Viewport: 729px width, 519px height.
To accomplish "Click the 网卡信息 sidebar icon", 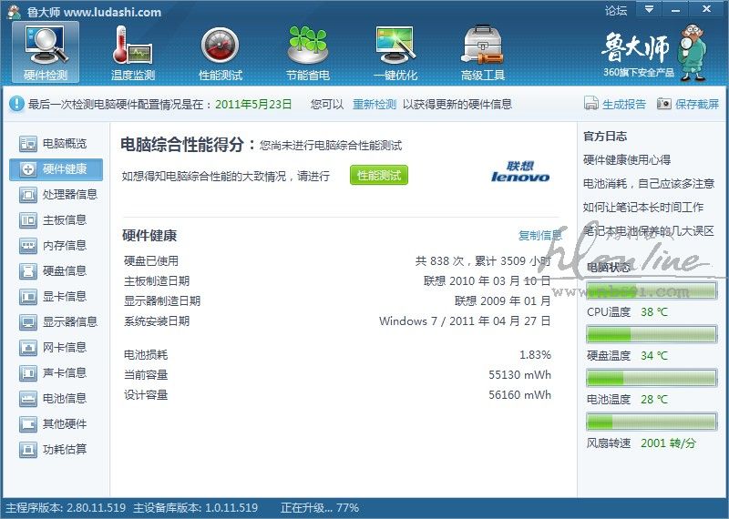I will [28, 348].
